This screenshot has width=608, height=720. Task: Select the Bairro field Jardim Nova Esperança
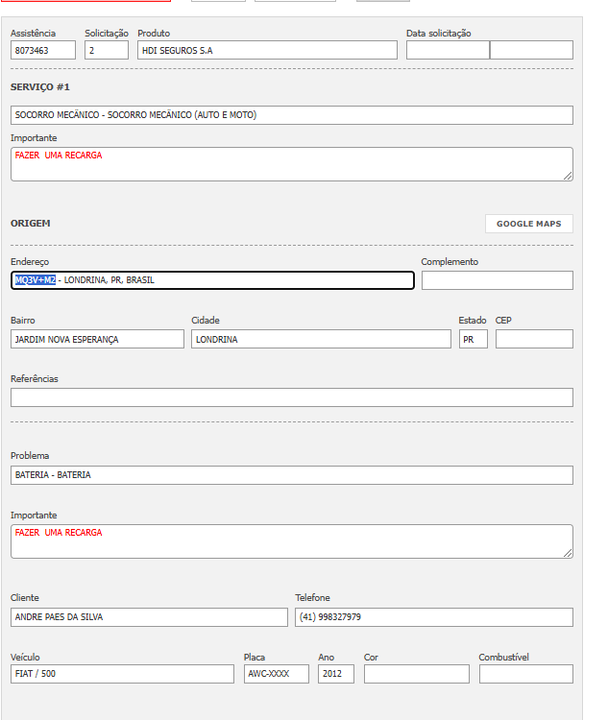tap(97, 339)
